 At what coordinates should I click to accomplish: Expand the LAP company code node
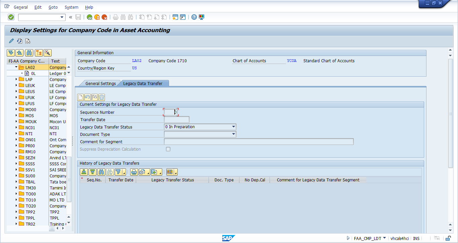point(16,79)
